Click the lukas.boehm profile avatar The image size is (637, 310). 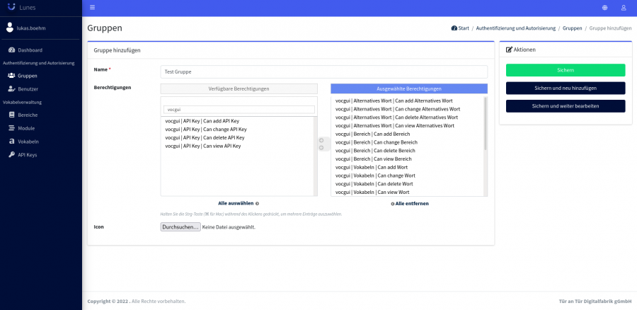click(x=10, y=28)
